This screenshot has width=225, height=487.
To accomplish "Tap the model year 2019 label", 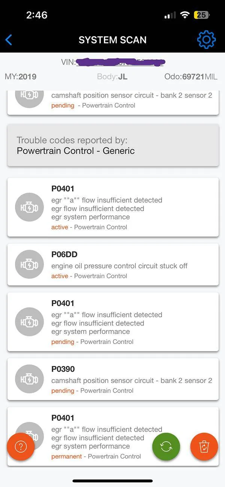I will [27, 77].
